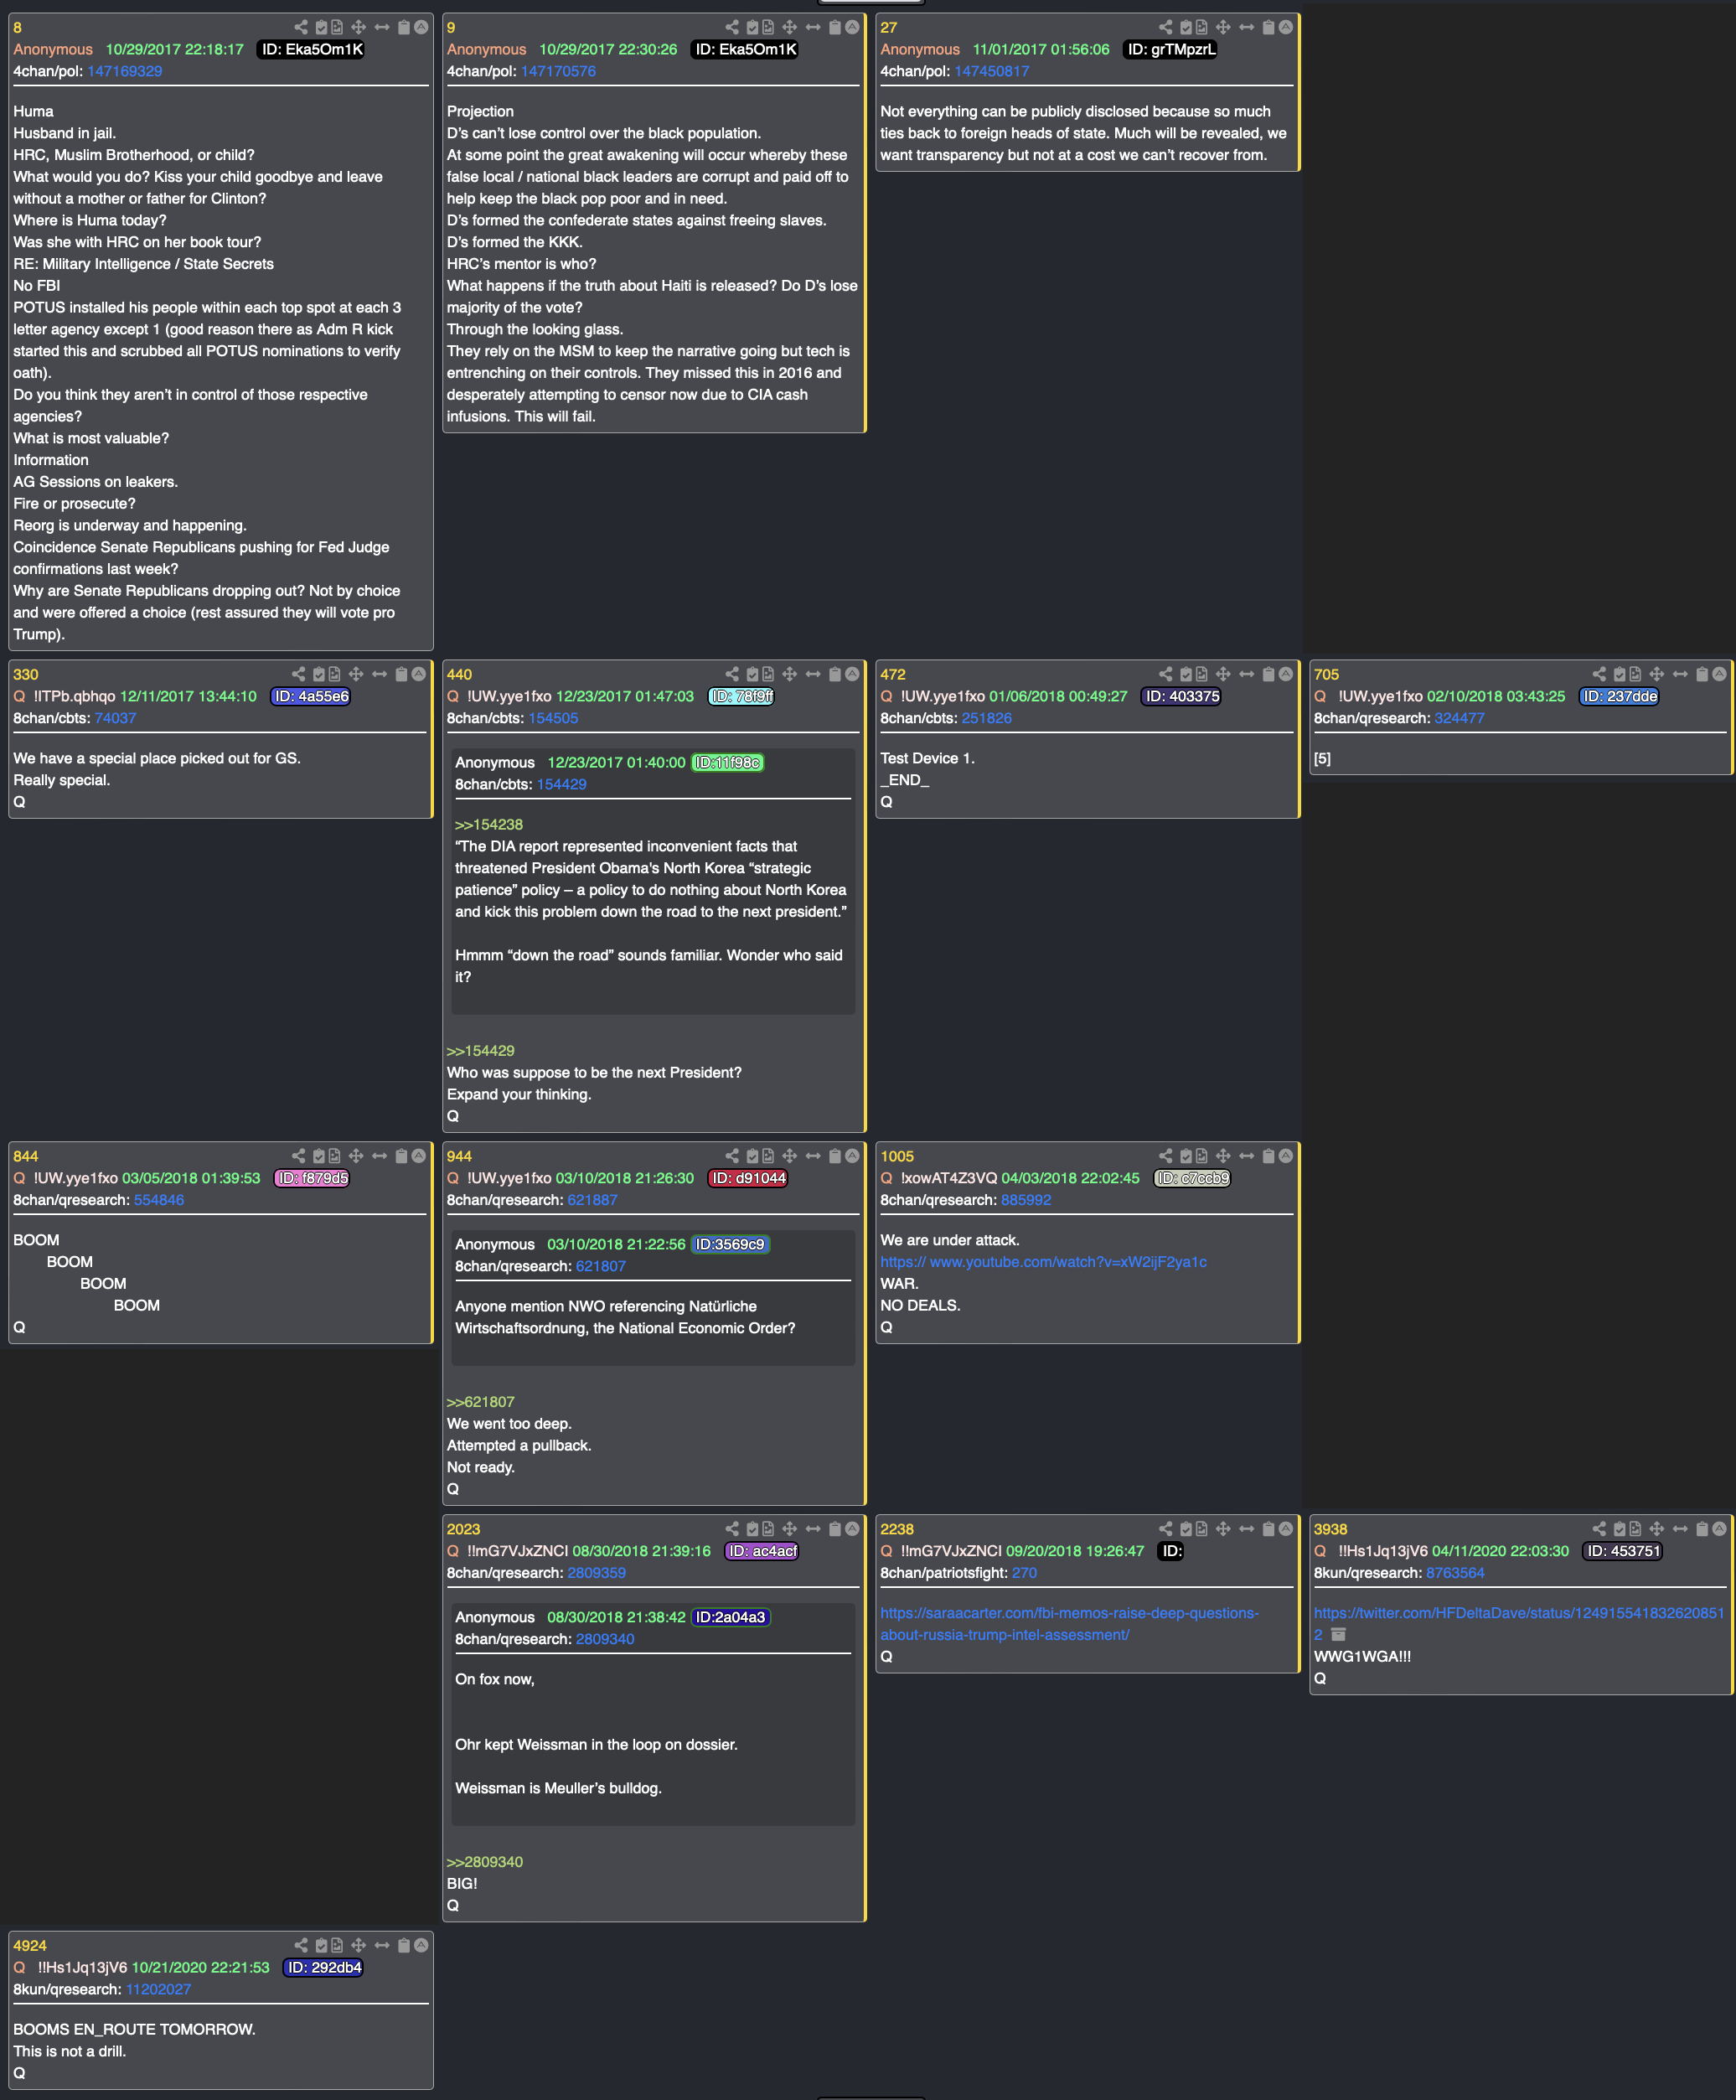Open 8kun/qresearch link 11202027
1736x2100 pixels.
coord(158,1989)
